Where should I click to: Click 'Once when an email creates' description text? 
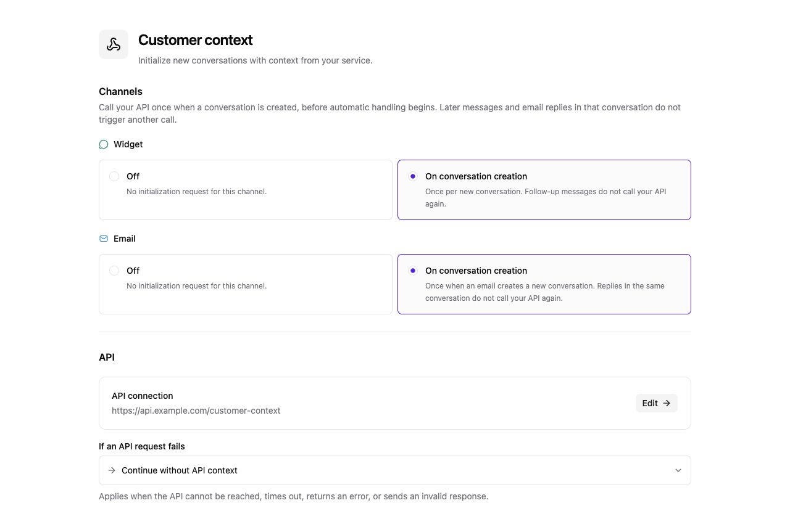[x=545, y=292]
